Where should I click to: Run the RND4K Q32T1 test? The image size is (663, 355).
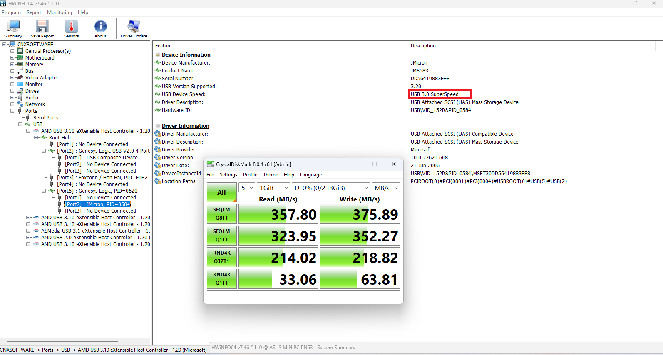tap(221, 257)
